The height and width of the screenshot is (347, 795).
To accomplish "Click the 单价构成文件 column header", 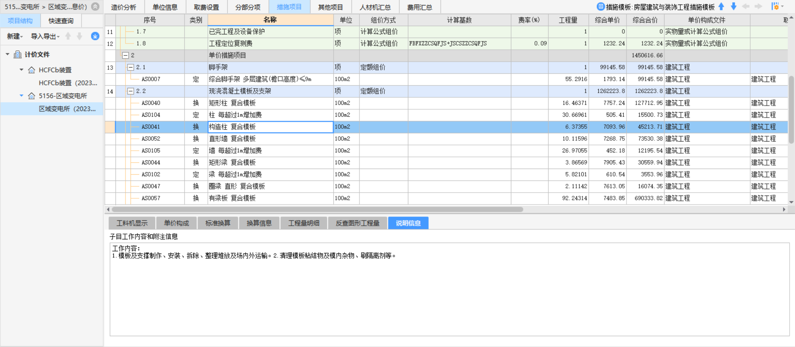I will (707, 20).
